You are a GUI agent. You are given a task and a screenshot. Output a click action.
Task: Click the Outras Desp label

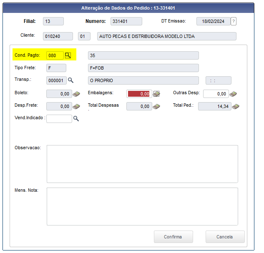pyautogui.click(x=186, y=93)
